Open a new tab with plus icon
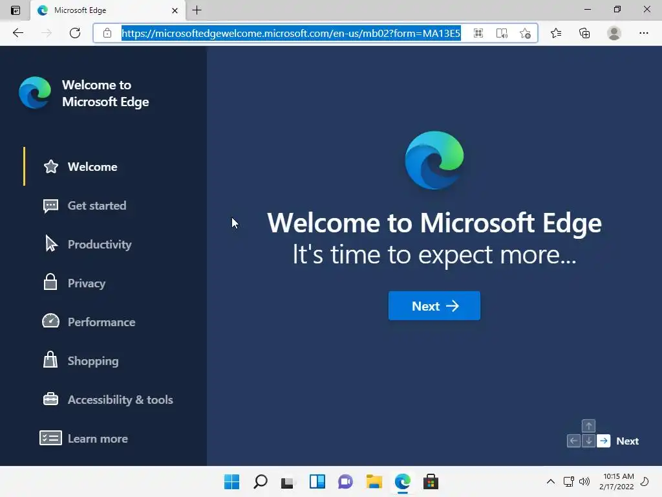 tap(197, 10)
